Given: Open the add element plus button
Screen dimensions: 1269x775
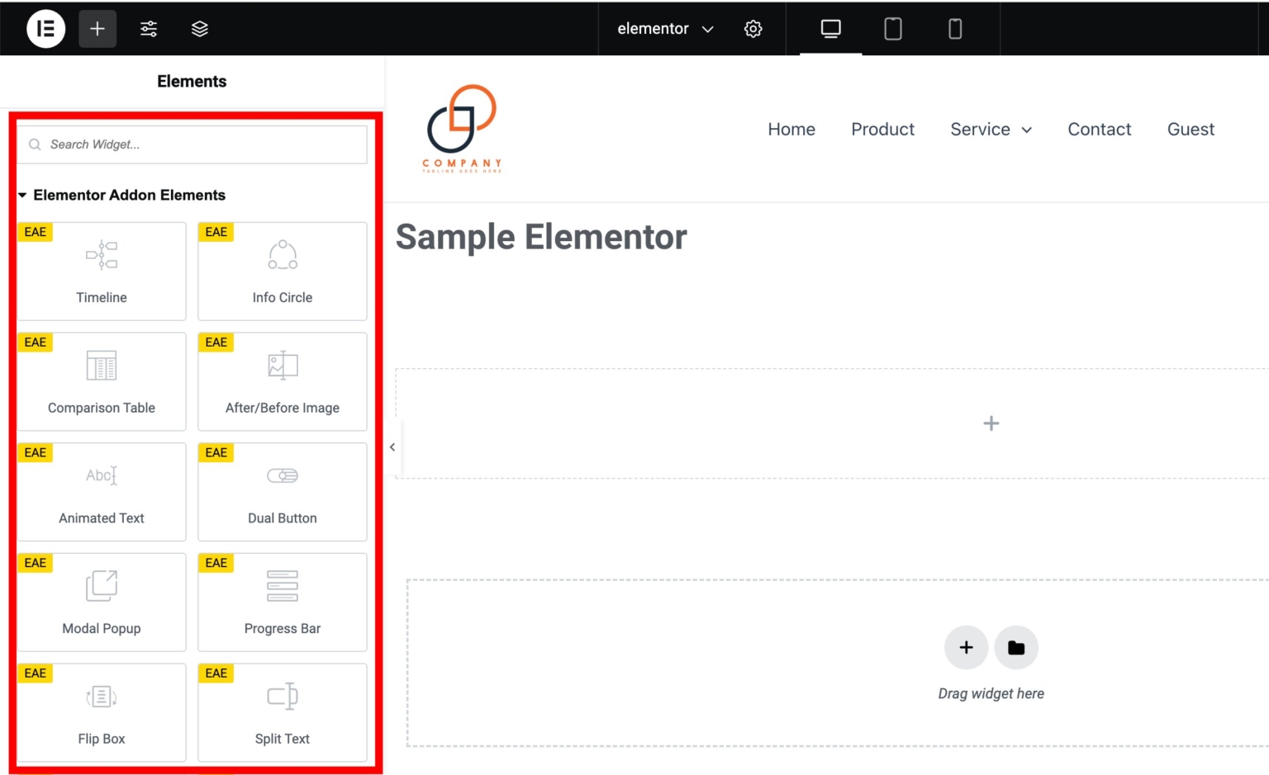Looking at the screenshot, I should [97, 29].
